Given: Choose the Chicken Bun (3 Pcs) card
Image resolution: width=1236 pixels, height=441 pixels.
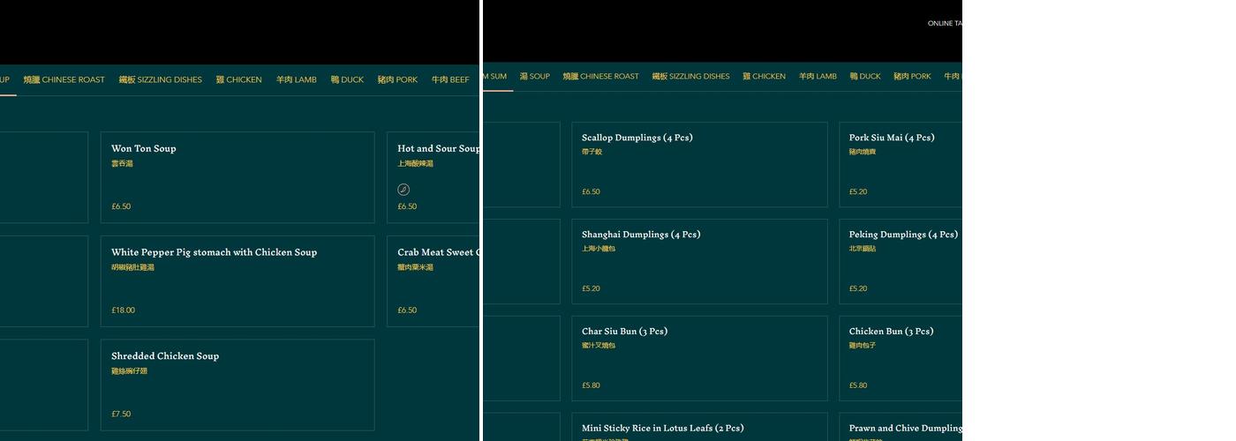Looking at the screenshot, I should pos(900,358).
